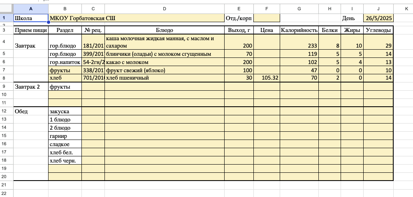Click the '1 блюдо' cell
413x197 pixels.
[65, 119]
